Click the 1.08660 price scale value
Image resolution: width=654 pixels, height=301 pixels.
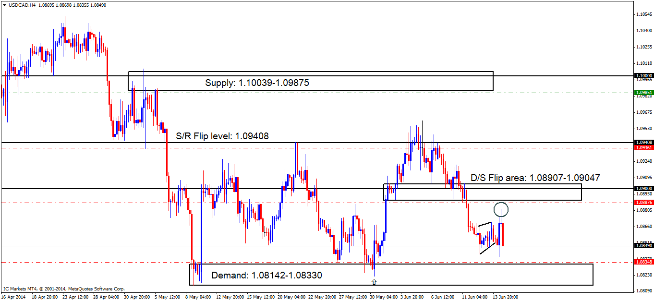[x=643, y=227]
